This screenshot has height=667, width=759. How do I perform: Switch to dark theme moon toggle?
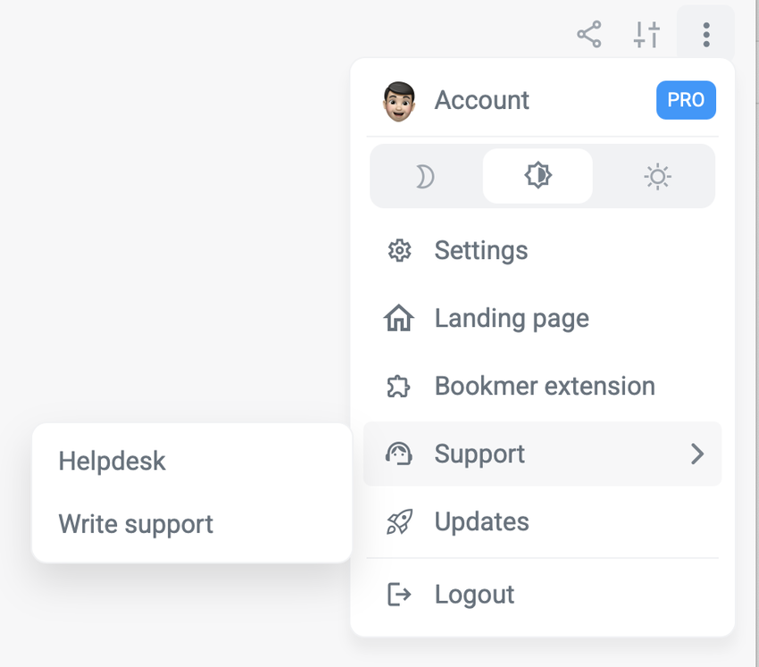(x=424, y=177)
